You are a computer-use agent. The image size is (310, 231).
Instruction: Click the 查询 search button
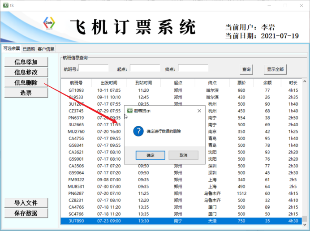point(246,69)
